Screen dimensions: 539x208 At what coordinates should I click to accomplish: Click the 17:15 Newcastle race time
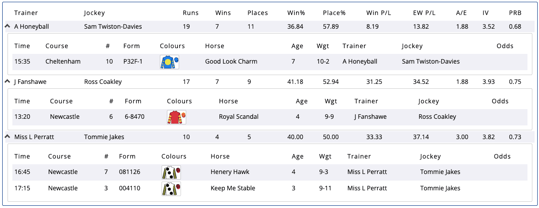(x=22, y=189)
